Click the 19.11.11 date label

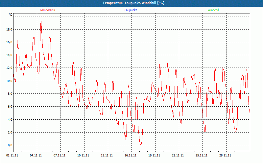click(154, 155)
